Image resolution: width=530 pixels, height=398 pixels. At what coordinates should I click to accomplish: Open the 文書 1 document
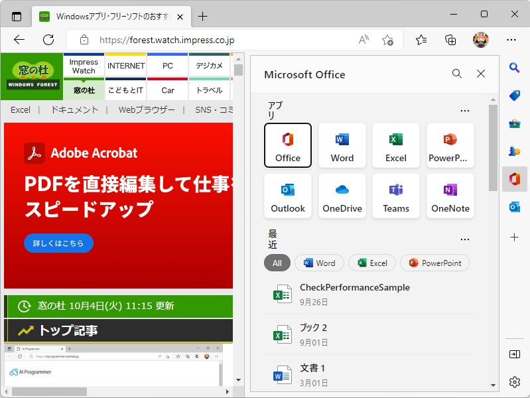click(x=369, y=375)
